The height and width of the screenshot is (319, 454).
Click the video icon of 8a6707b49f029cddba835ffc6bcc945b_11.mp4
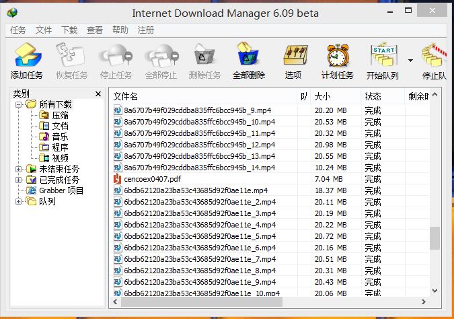pos(118,133)
